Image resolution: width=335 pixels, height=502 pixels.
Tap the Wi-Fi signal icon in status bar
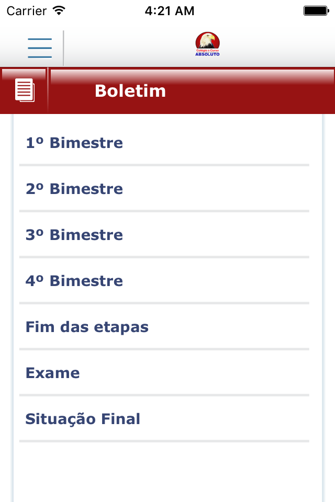click(59, 11)
